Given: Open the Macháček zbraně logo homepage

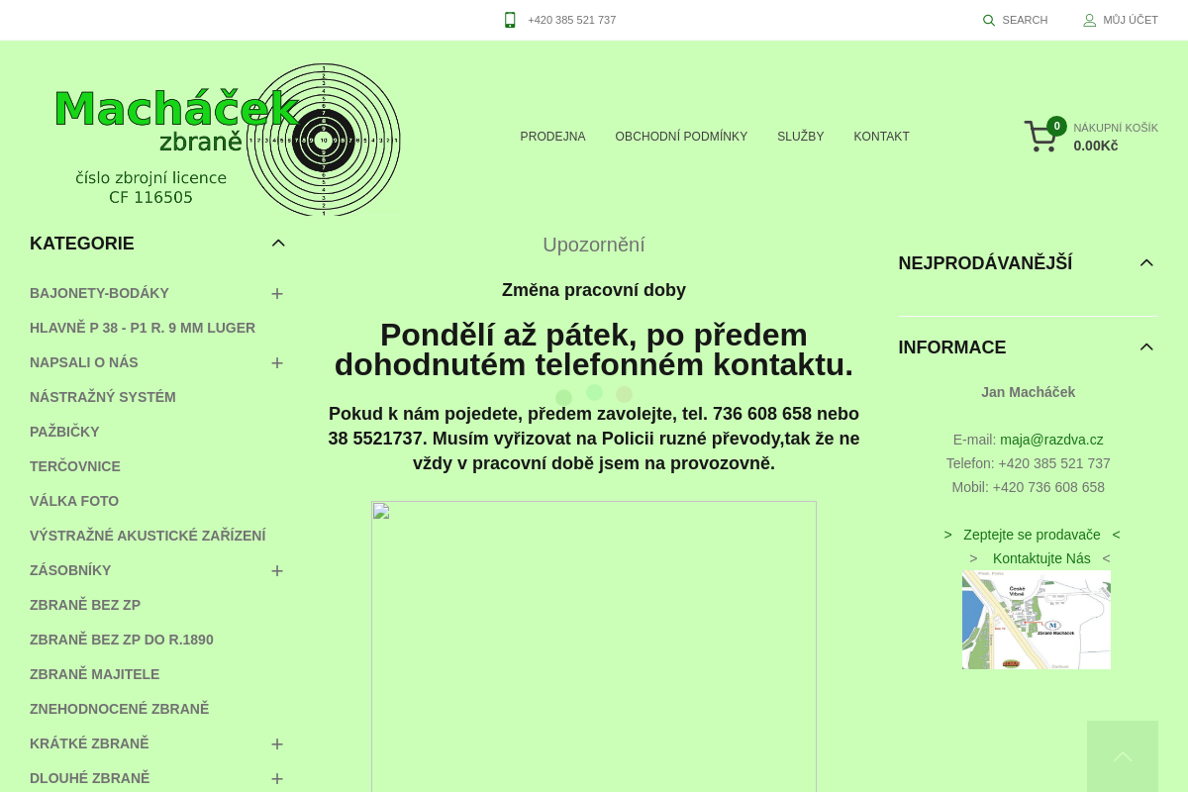Looking at the screenshot, I should click(x=228, y=139).
